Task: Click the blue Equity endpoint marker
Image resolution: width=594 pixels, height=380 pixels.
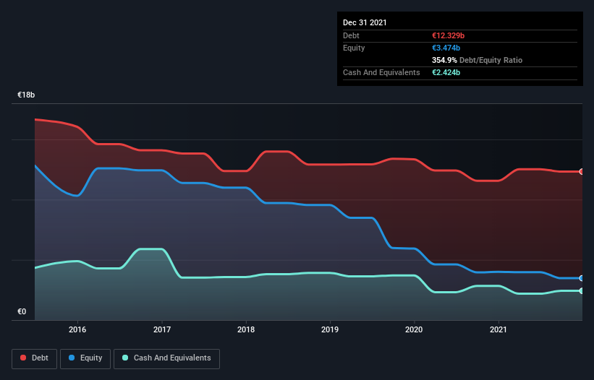Action: coord(582,278)
